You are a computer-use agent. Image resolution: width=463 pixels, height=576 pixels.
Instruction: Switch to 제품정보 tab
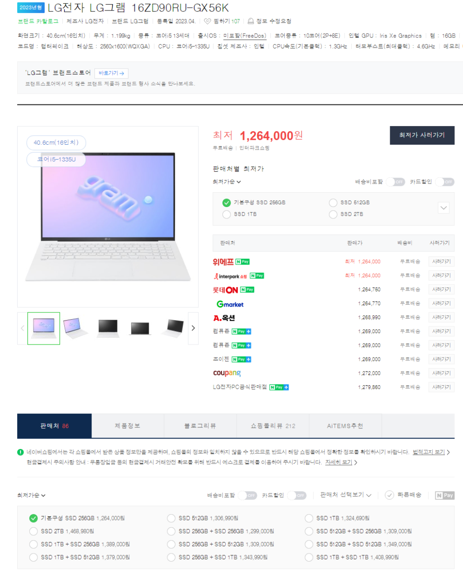point(128,426)
